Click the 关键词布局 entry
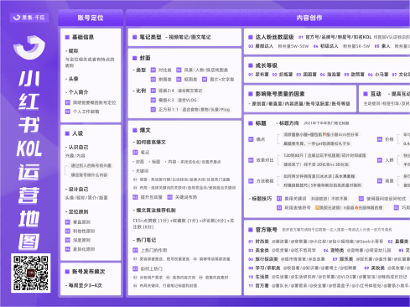 [x=186, y=197]
